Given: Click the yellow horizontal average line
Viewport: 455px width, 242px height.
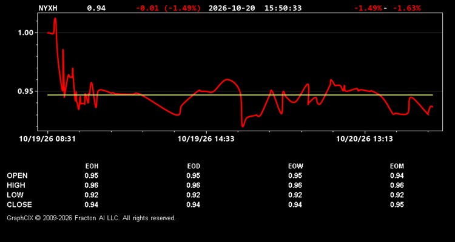Looking at the screenshot, I should click(x=240, y=95).
